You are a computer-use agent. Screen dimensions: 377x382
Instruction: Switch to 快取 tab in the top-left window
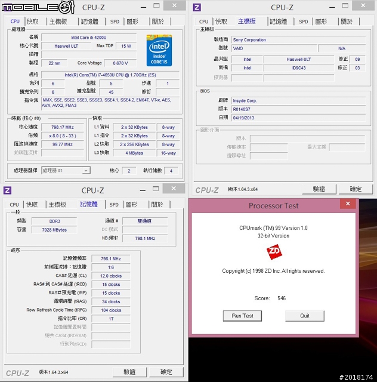pos(33,21)
